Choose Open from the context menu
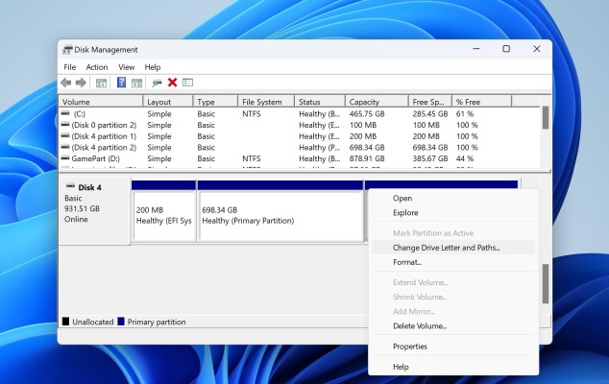Screen dimensions: 609x384 point(453,199)
